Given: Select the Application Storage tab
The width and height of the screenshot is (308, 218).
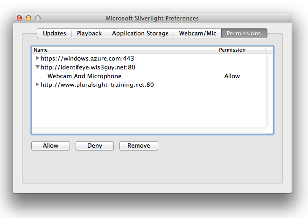Looking at the screenshot, I should tap(140, 34).
